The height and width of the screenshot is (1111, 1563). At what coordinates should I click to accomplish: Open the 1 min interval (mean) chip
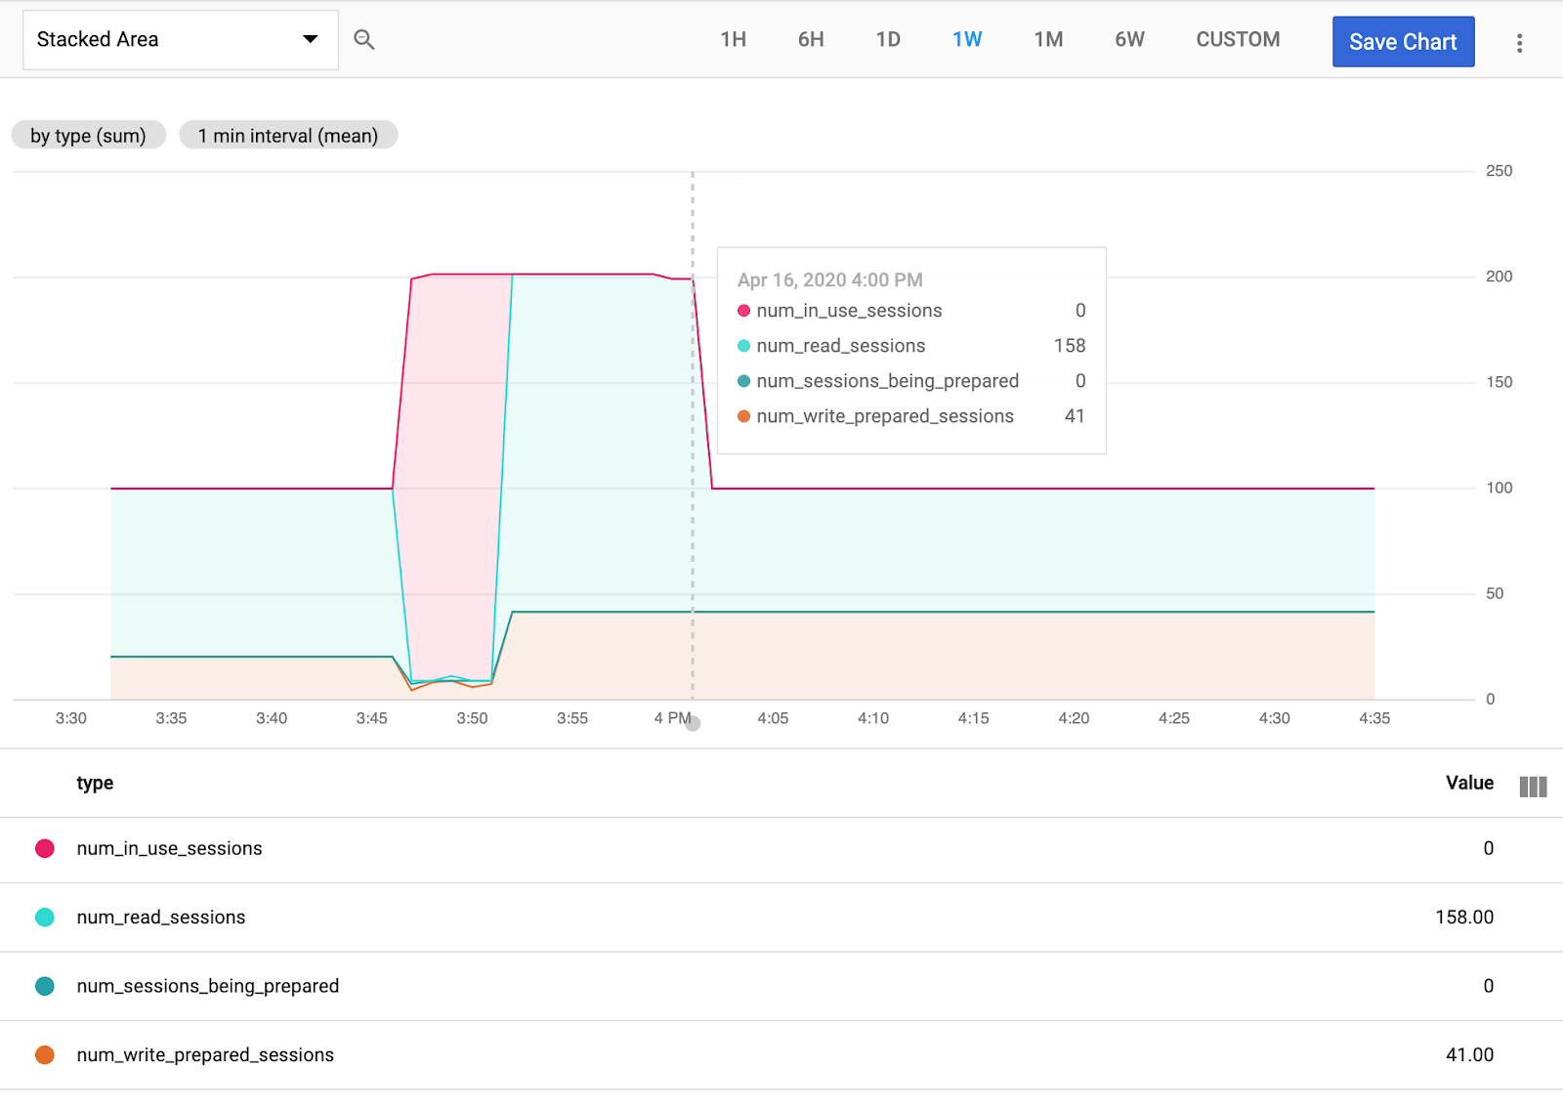tap(288, 135)
